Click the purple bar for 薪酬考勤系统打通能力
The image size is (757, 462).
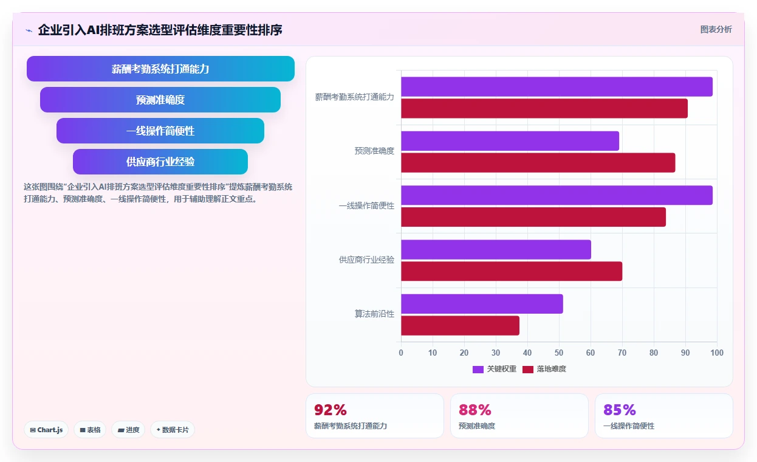pyautogui.click(x=557, y=87)
